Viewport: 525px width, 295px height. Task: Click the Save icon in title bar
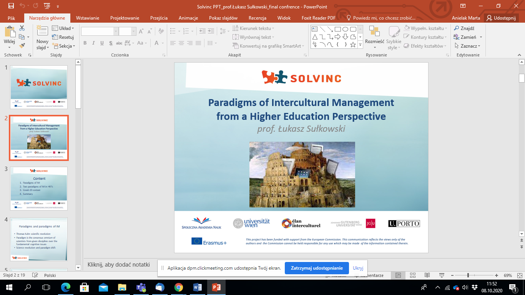click(x=11, y=6)
